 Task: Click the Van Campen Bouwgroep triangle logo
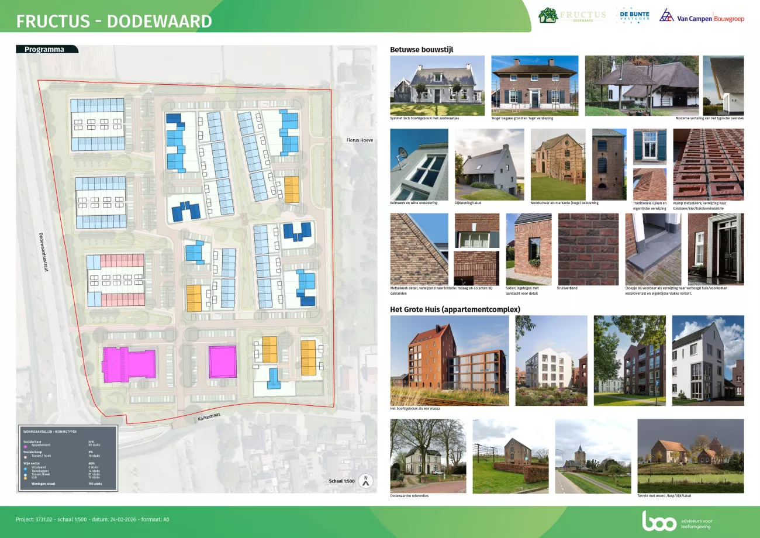pos(666,16)
